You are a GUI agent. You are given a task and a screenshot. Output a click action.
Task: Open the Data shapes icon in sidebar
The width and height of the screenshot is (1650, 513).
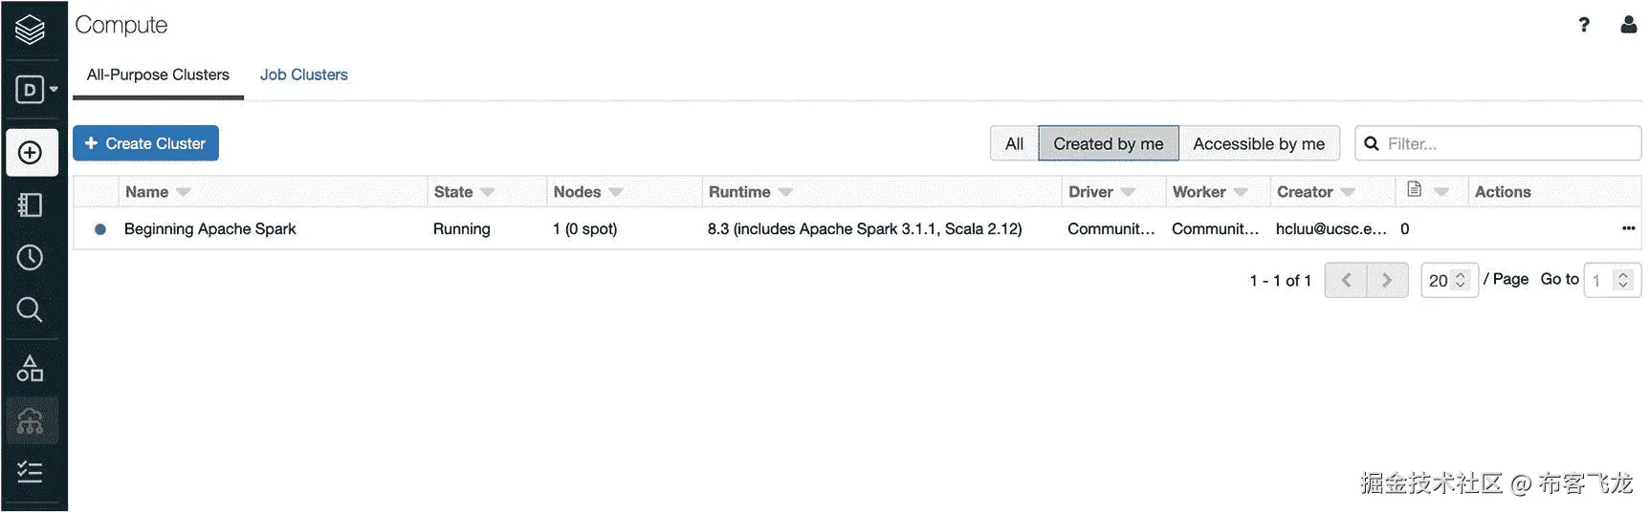(x=31, y=369)
